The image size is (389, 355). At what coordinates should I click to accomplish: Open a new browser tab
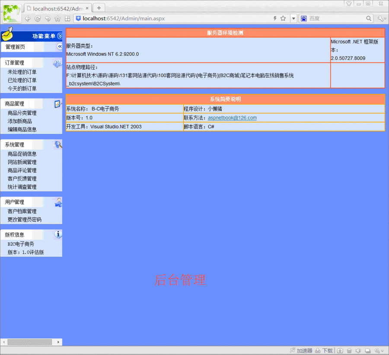click(x=99, y=7)
